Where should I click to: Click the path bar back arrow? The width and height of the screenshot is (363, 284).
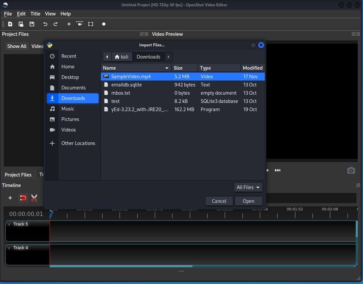pos(107,57)
